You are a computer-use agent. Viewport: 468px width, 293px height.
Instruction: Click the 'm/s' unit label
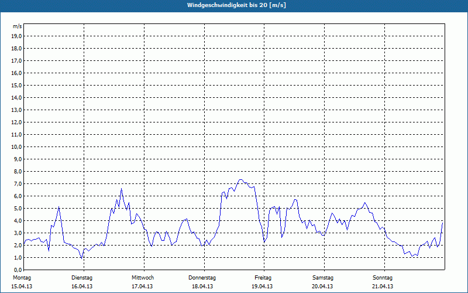point(18,26)
